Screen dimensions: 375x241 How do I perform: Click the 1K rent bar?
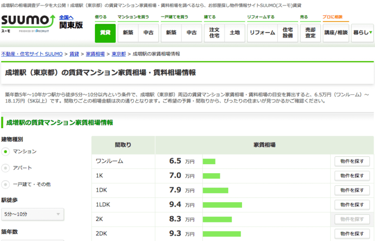tap(211, 176)
